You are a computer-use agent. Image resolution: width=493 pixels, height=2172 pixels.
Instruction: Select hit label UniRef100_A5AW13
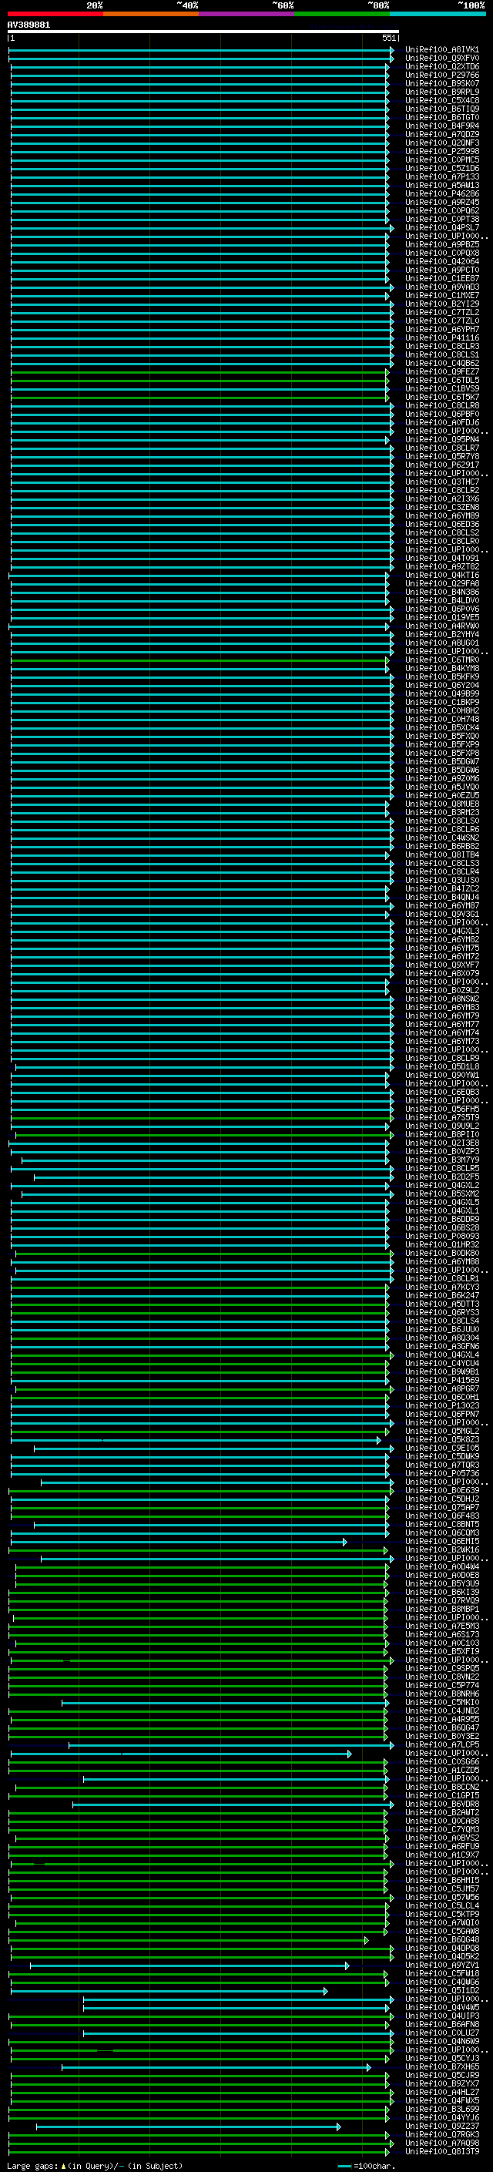pyautogui.click(x=441, y=186)
